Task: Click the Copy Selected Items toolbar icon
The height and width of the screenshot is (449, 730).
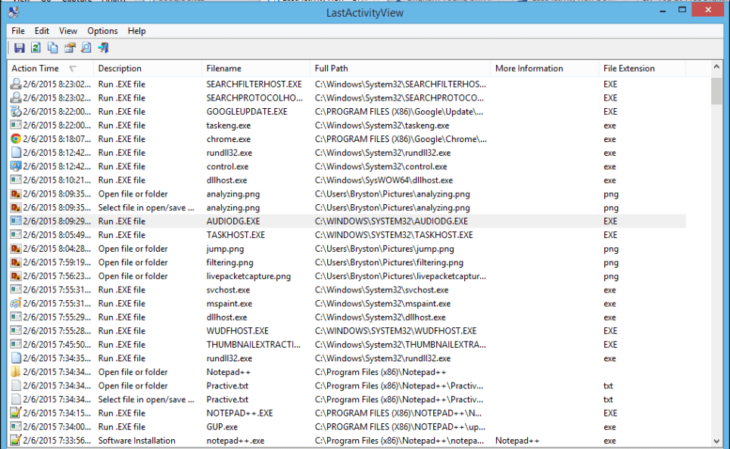Action: pyautogui.click(x=52, y=48)
